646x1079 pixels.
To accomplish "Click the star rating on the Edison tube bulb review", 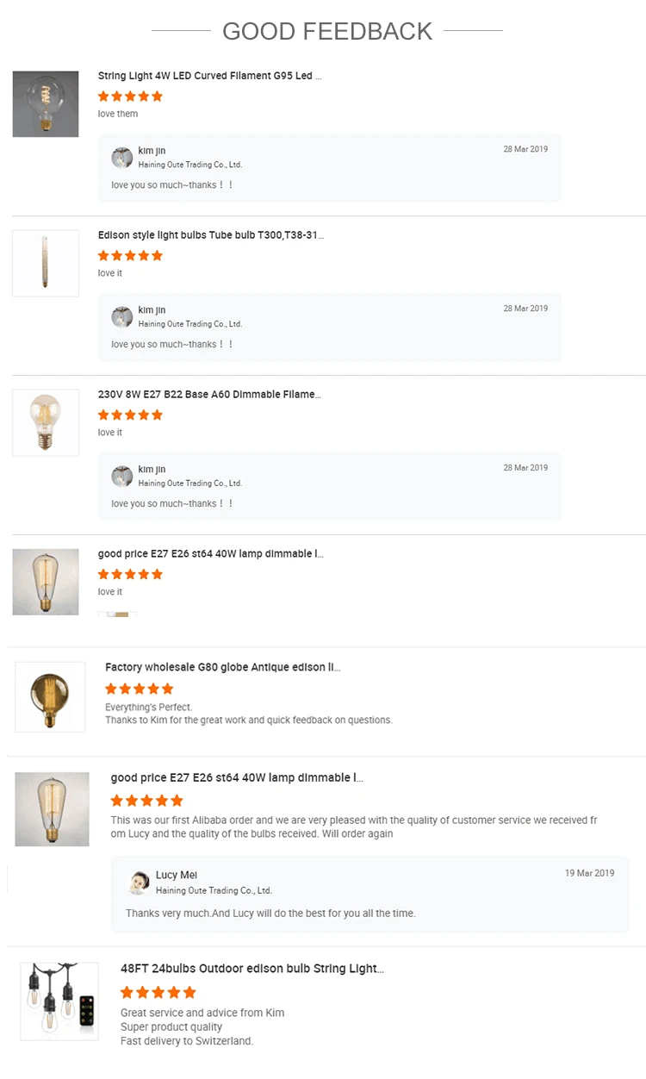I will click(130, 256).
